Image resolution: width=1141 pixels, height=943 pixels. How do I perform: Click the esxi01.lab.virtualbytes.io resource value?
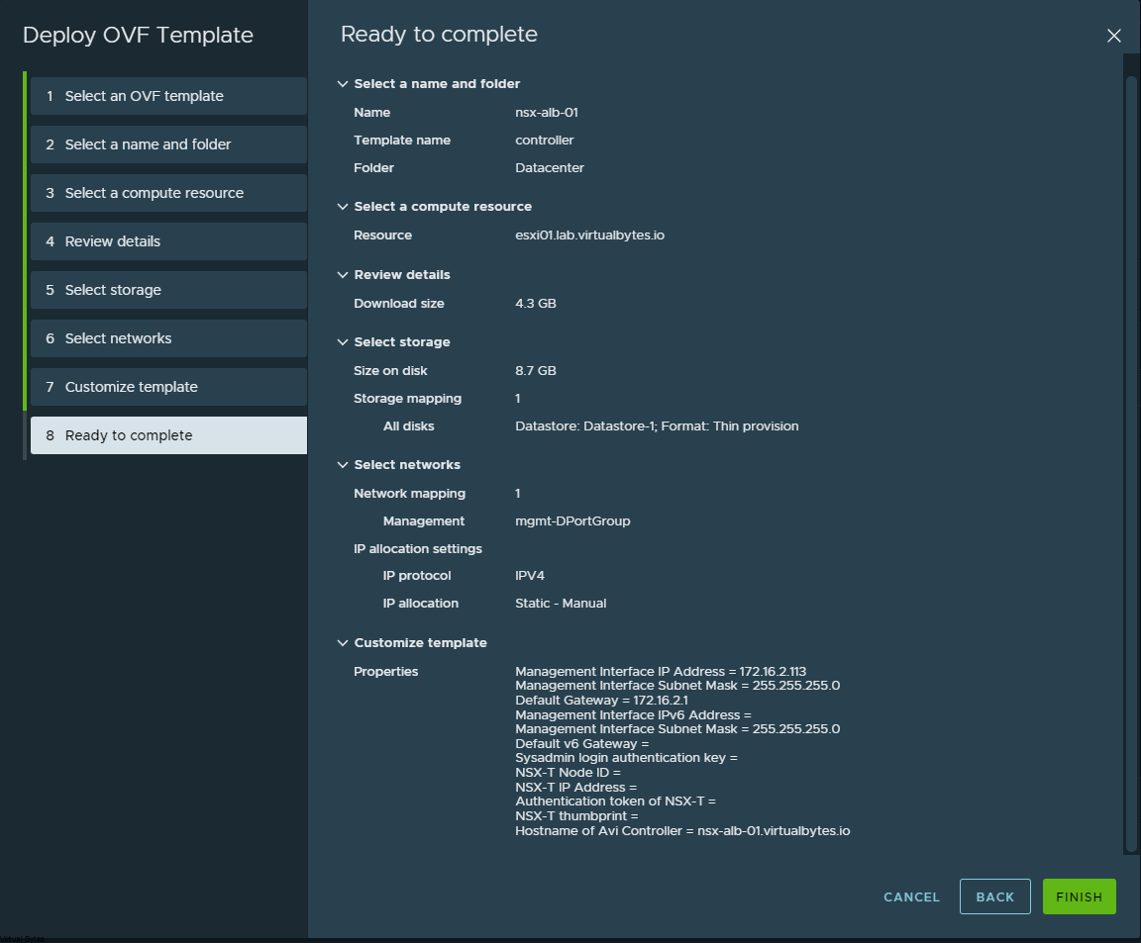click(589, 236)
